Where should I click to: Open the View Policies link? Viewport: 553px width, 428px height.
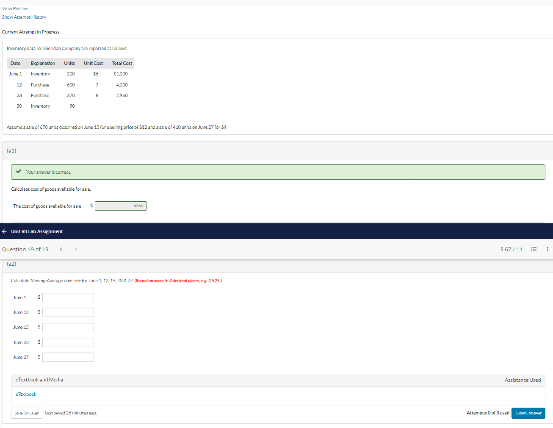[x=15, y=8]
